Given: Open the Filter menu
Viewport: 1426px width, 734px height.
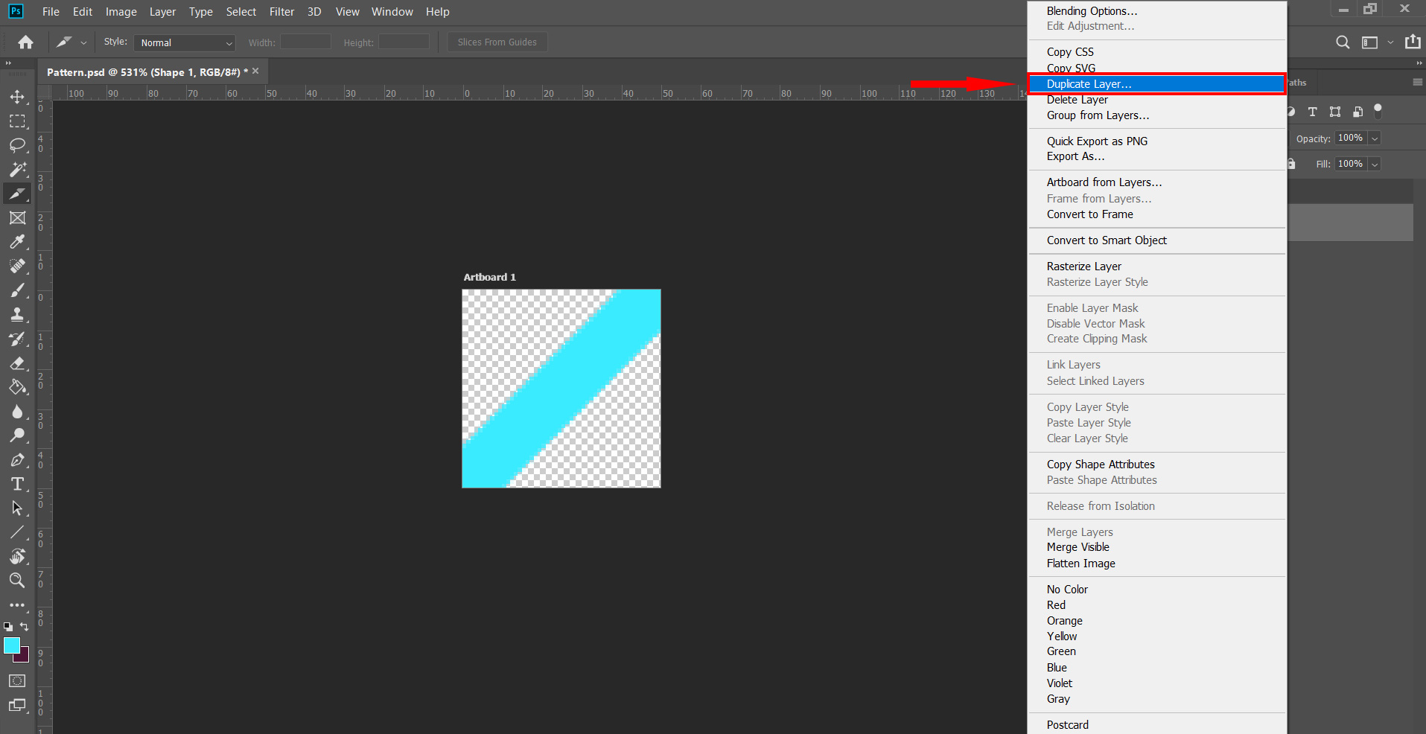Looking at the screenshot, I should tap(281, 12).
